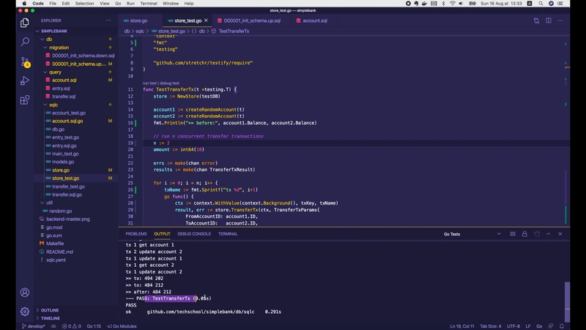The image size is (586, 330).
Task: Open Explorer panel more actions ellipsis
Action: (108, 21)
